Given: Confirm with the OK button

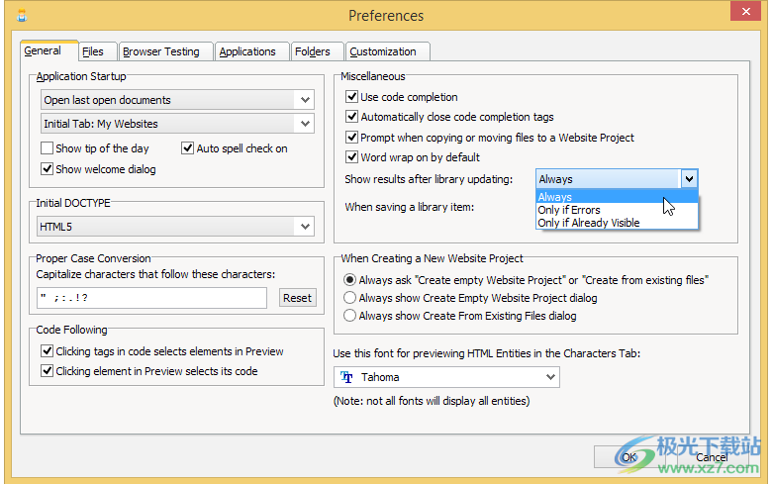Looking at the screenshot, I should (x=628, y=457).
